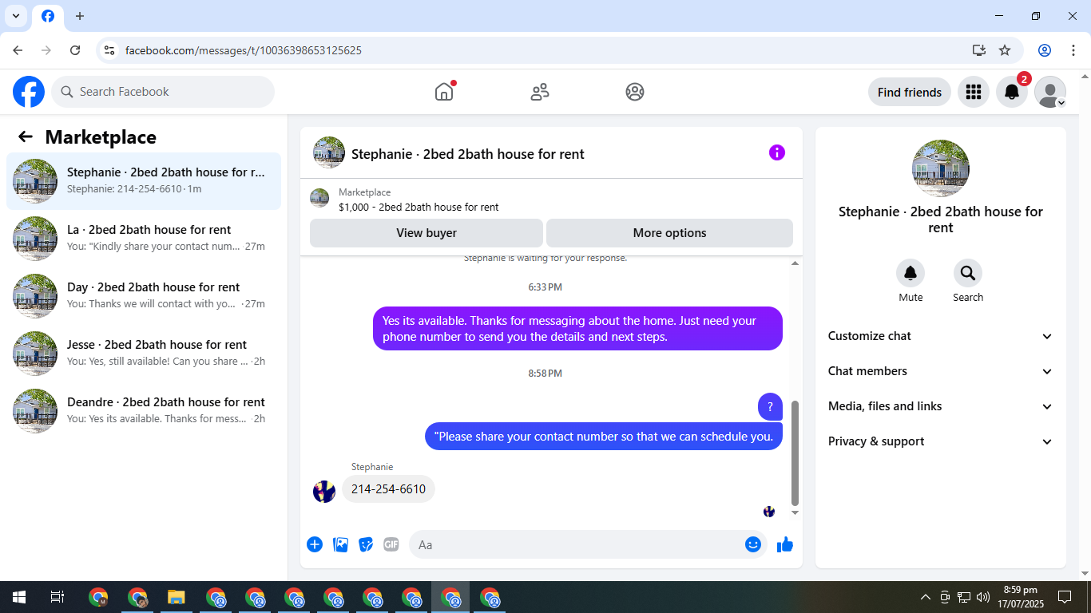
Task: Mute this conversation
Action: coord(910,274)
